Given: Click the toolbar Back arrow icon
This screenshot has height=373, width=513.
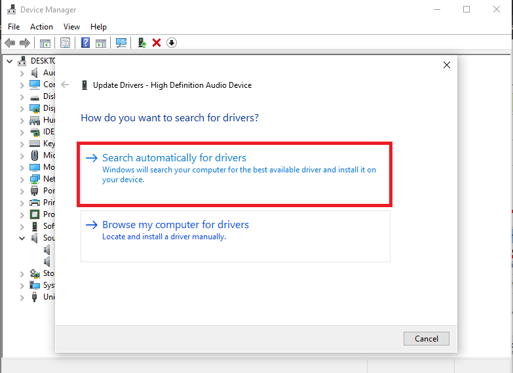Looking at the screenshot, I should pyautogui.click(x=10, y=43).
